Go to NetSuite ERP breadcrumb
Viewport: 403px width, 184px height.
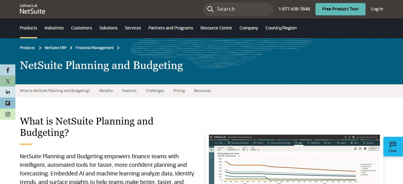click(x=56, y=48)
